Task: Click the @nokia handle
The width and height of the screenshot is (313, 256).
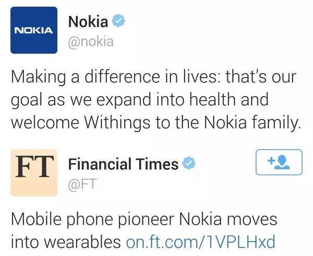Action: pyautogui.click(x=91, y=42)
